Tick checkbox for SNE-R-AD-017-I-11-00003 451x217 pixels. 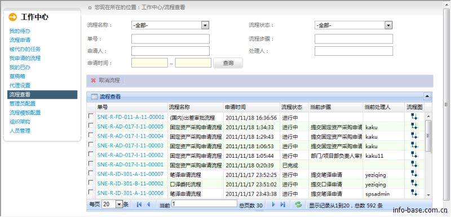[x=91, y=144]
